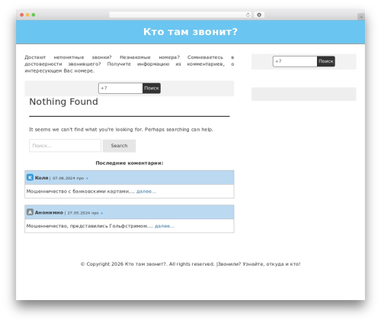Click the browser extension icon beside address bar
The width and height of the screenshot is (381, 323).
(x=259, y=15)
